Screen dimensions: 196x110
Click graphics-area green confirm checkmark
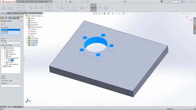pos(187,17)
